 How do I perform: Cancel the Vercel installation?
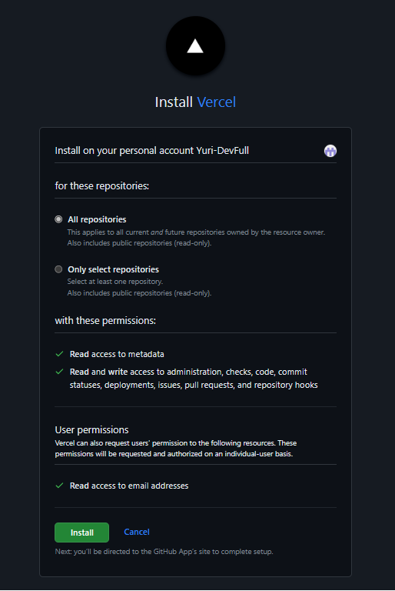pyautogui.click(x=137, y=532)
